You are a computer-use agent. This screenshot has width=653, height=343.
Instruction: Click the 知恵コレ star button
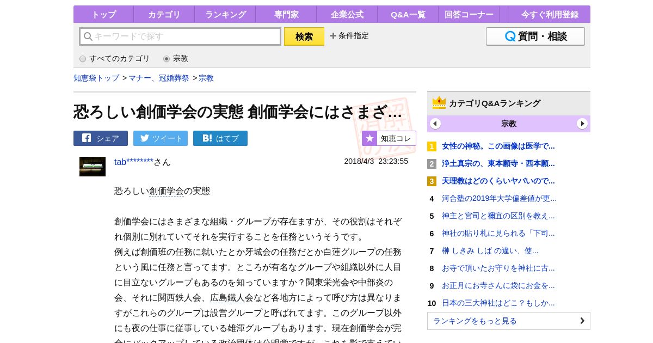(389, 138)
